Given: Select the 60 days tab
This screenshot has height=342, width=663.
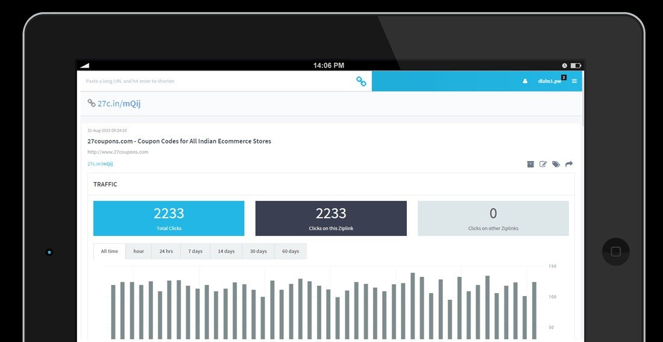Looking at the screenshot, I should pos(291,252).
